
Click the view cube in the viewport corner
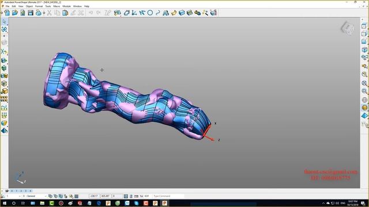tap(347, 28)
